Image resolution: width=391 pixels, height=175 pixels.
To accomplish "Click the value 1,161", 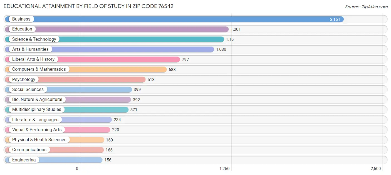I will 231,39.
